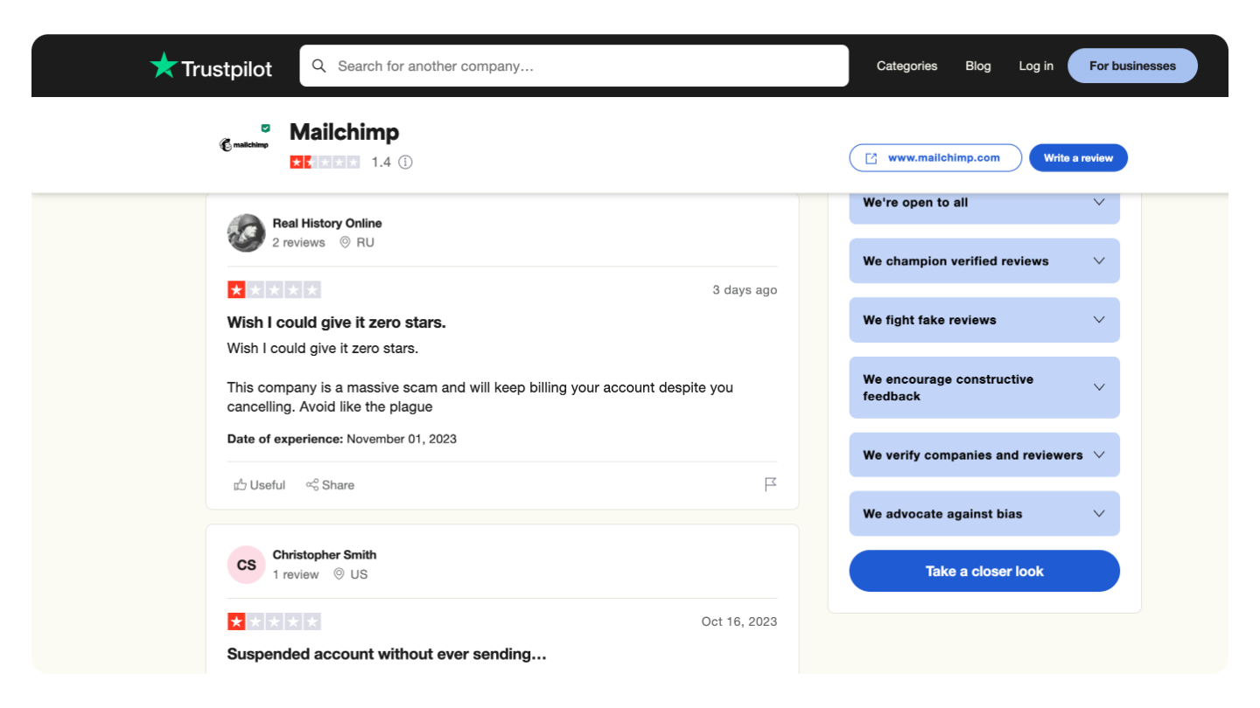Image resolution: width=1260 pixels, height=708 pixels.
Task: Click the star rating on Christopher Smith's review
Action: (274, 621)
